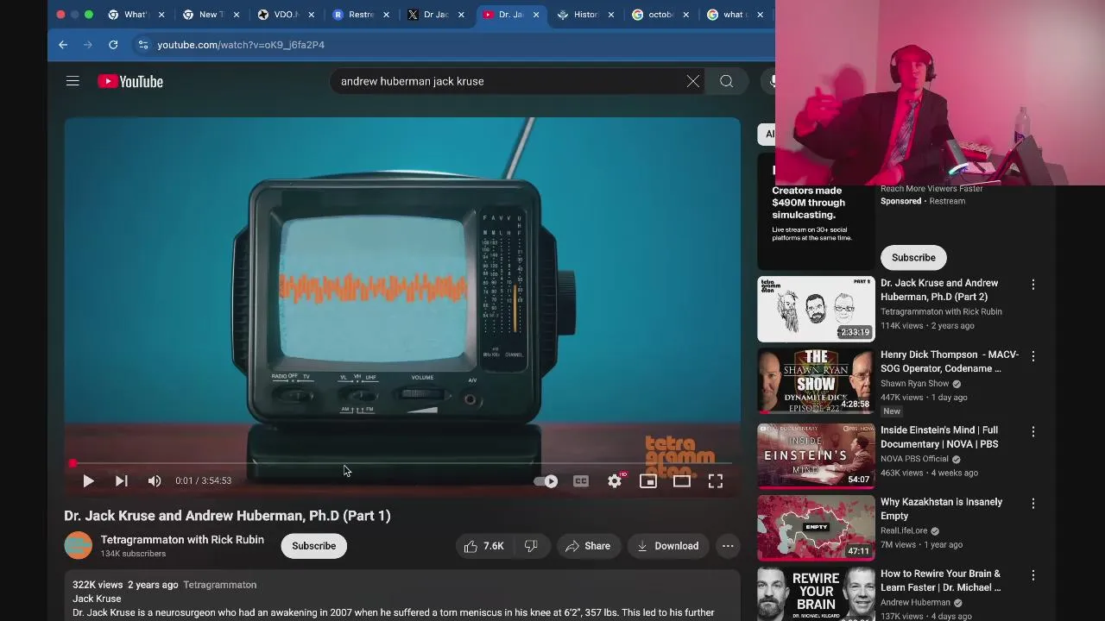Open Jack Kruse Huberman Part 2 thumbnail
The image size is (1105, 621).
pyautogui.click(x=816, y=309)
